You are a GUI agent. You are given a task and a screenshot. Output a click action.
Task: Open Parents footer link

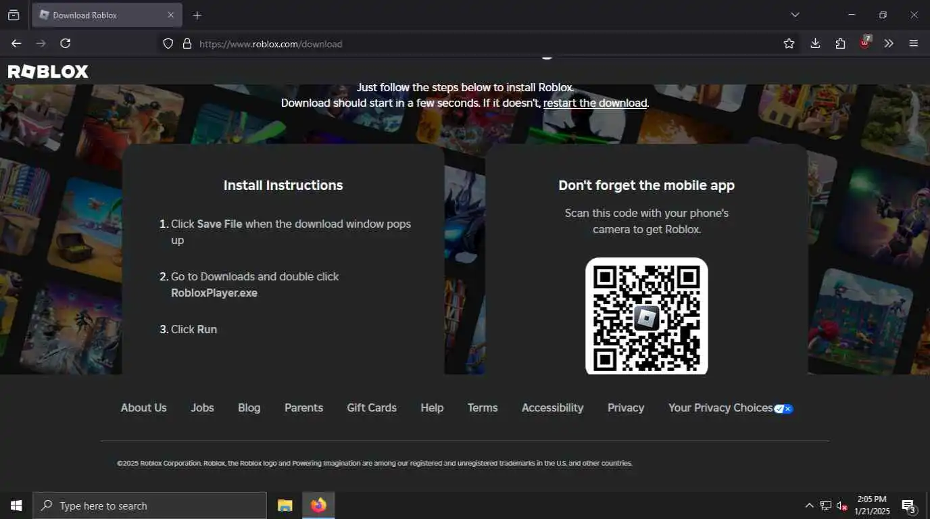click(x=303, y=407)
